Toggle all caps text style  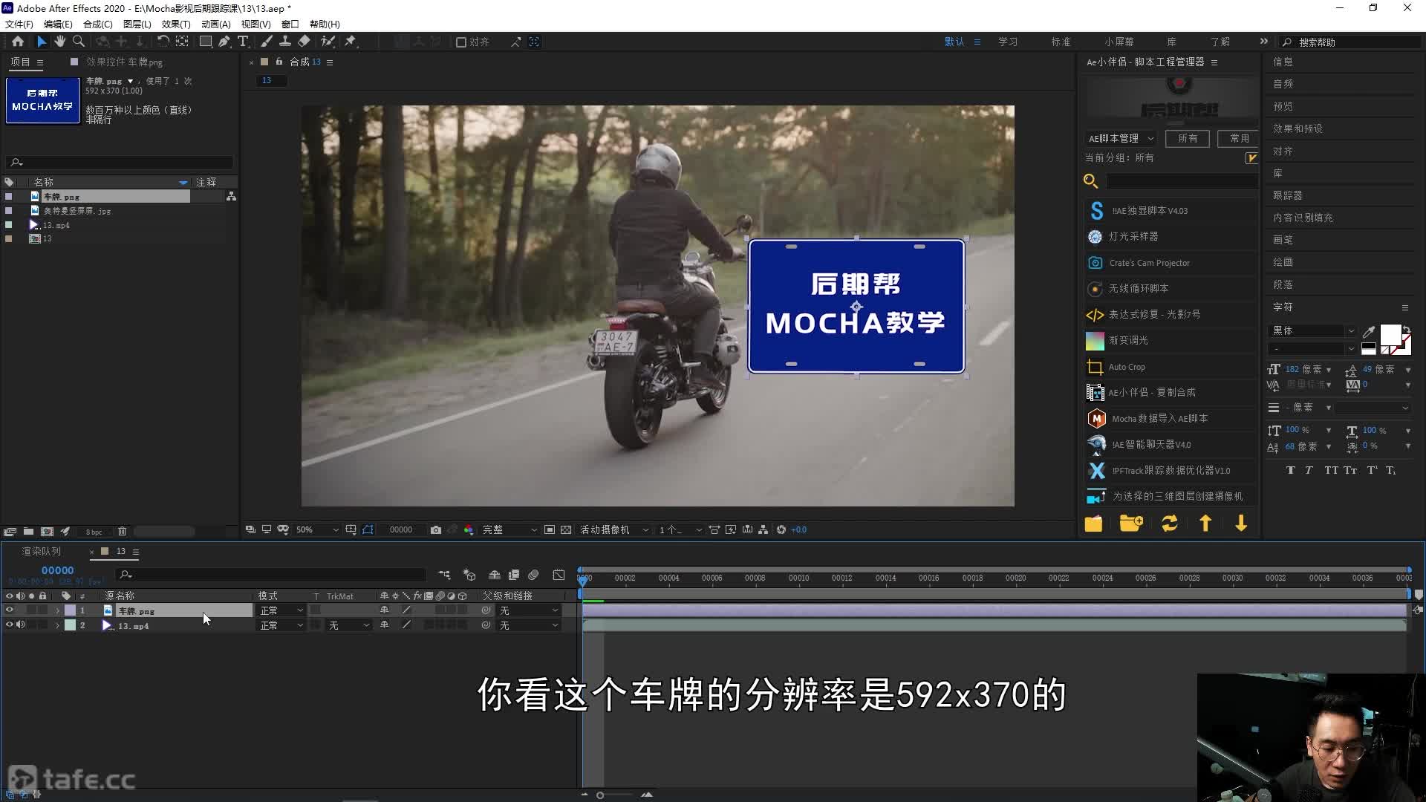point(1331,470)
